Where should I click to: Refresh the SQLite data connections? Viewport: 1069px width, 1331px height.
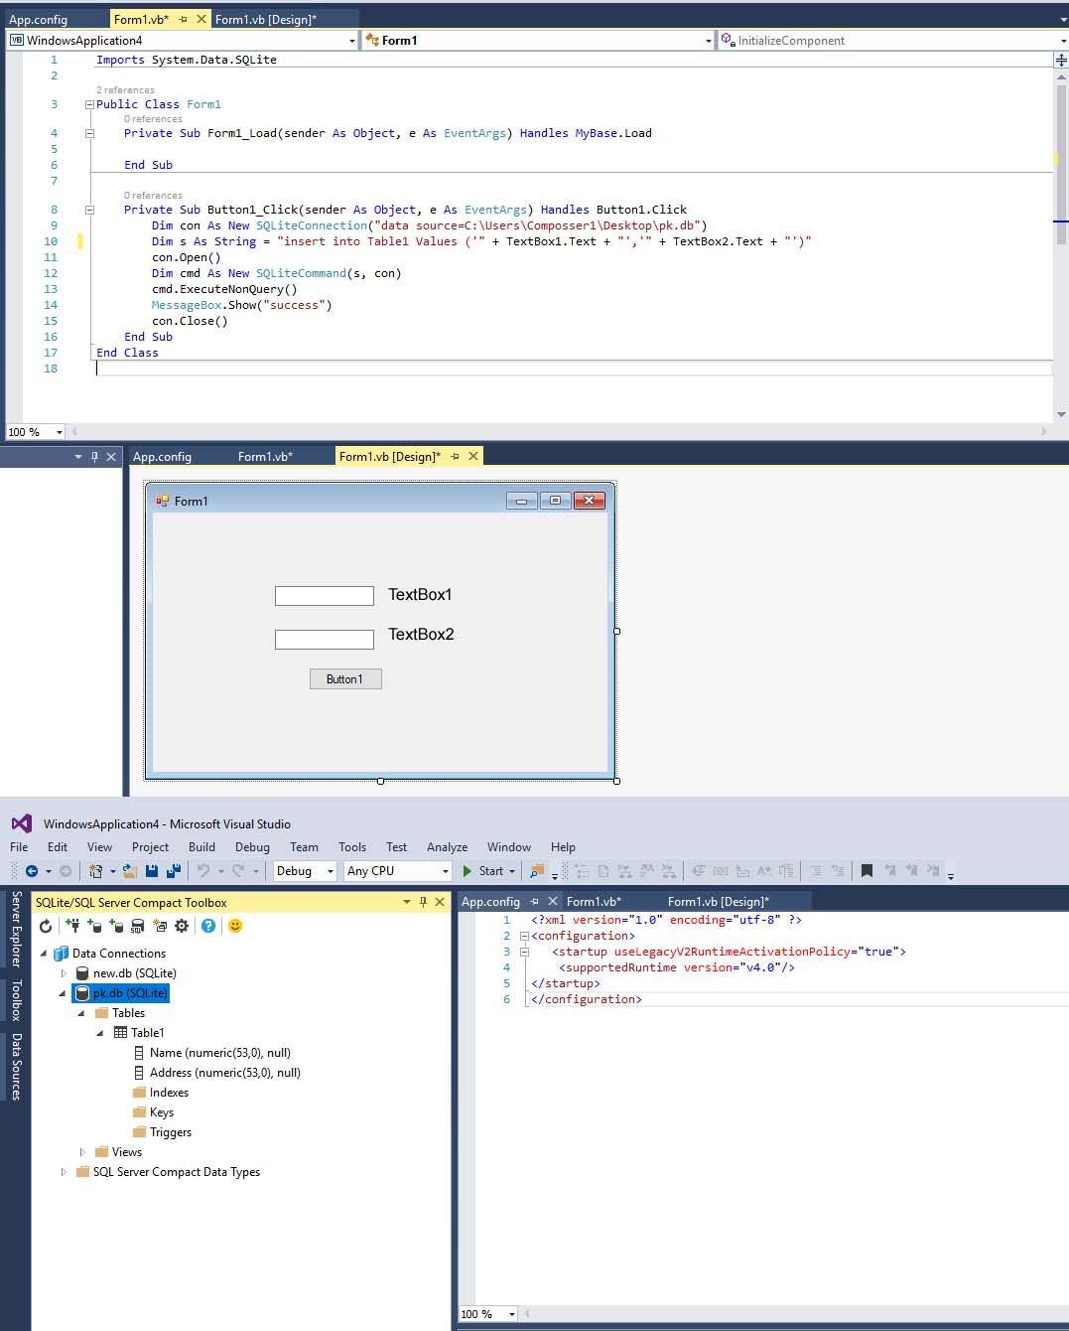click(45, 926)
